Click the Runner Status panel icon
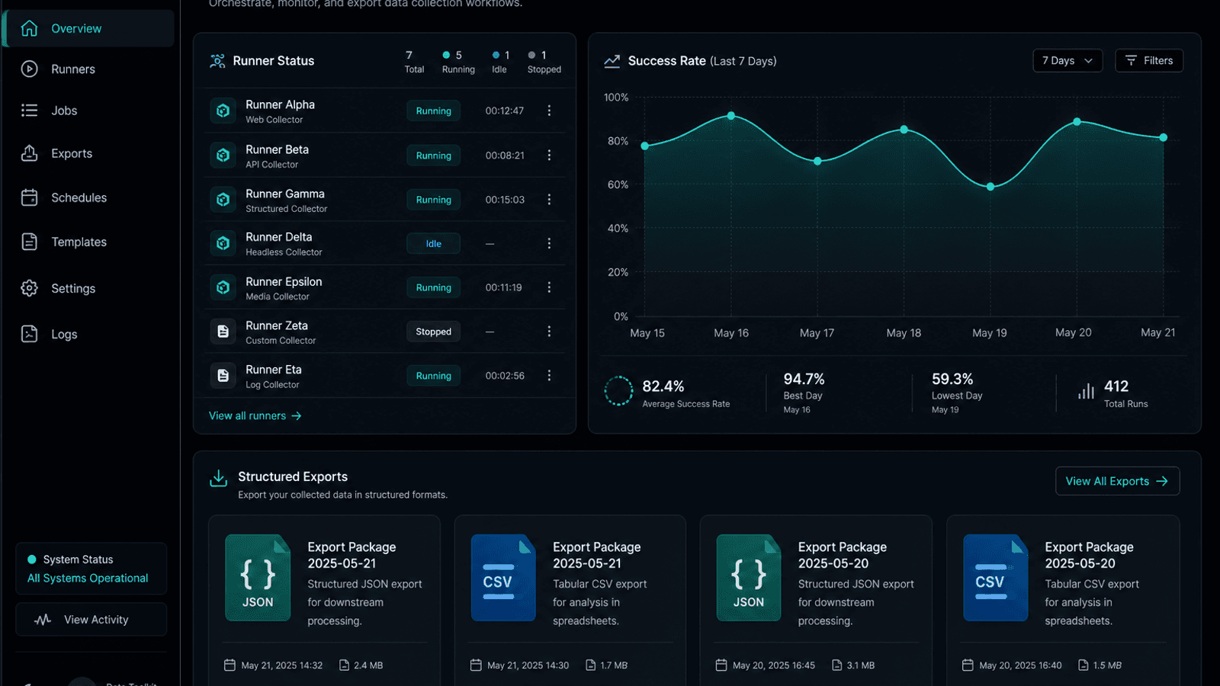Image resolution: width=1220 pixels, height=686 pixels. (217, 61)
